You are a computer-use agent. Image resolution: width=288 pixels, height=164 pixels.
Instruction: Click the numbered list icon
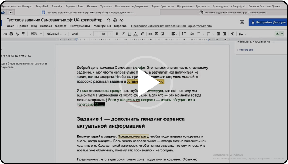(x=209, y=34)
